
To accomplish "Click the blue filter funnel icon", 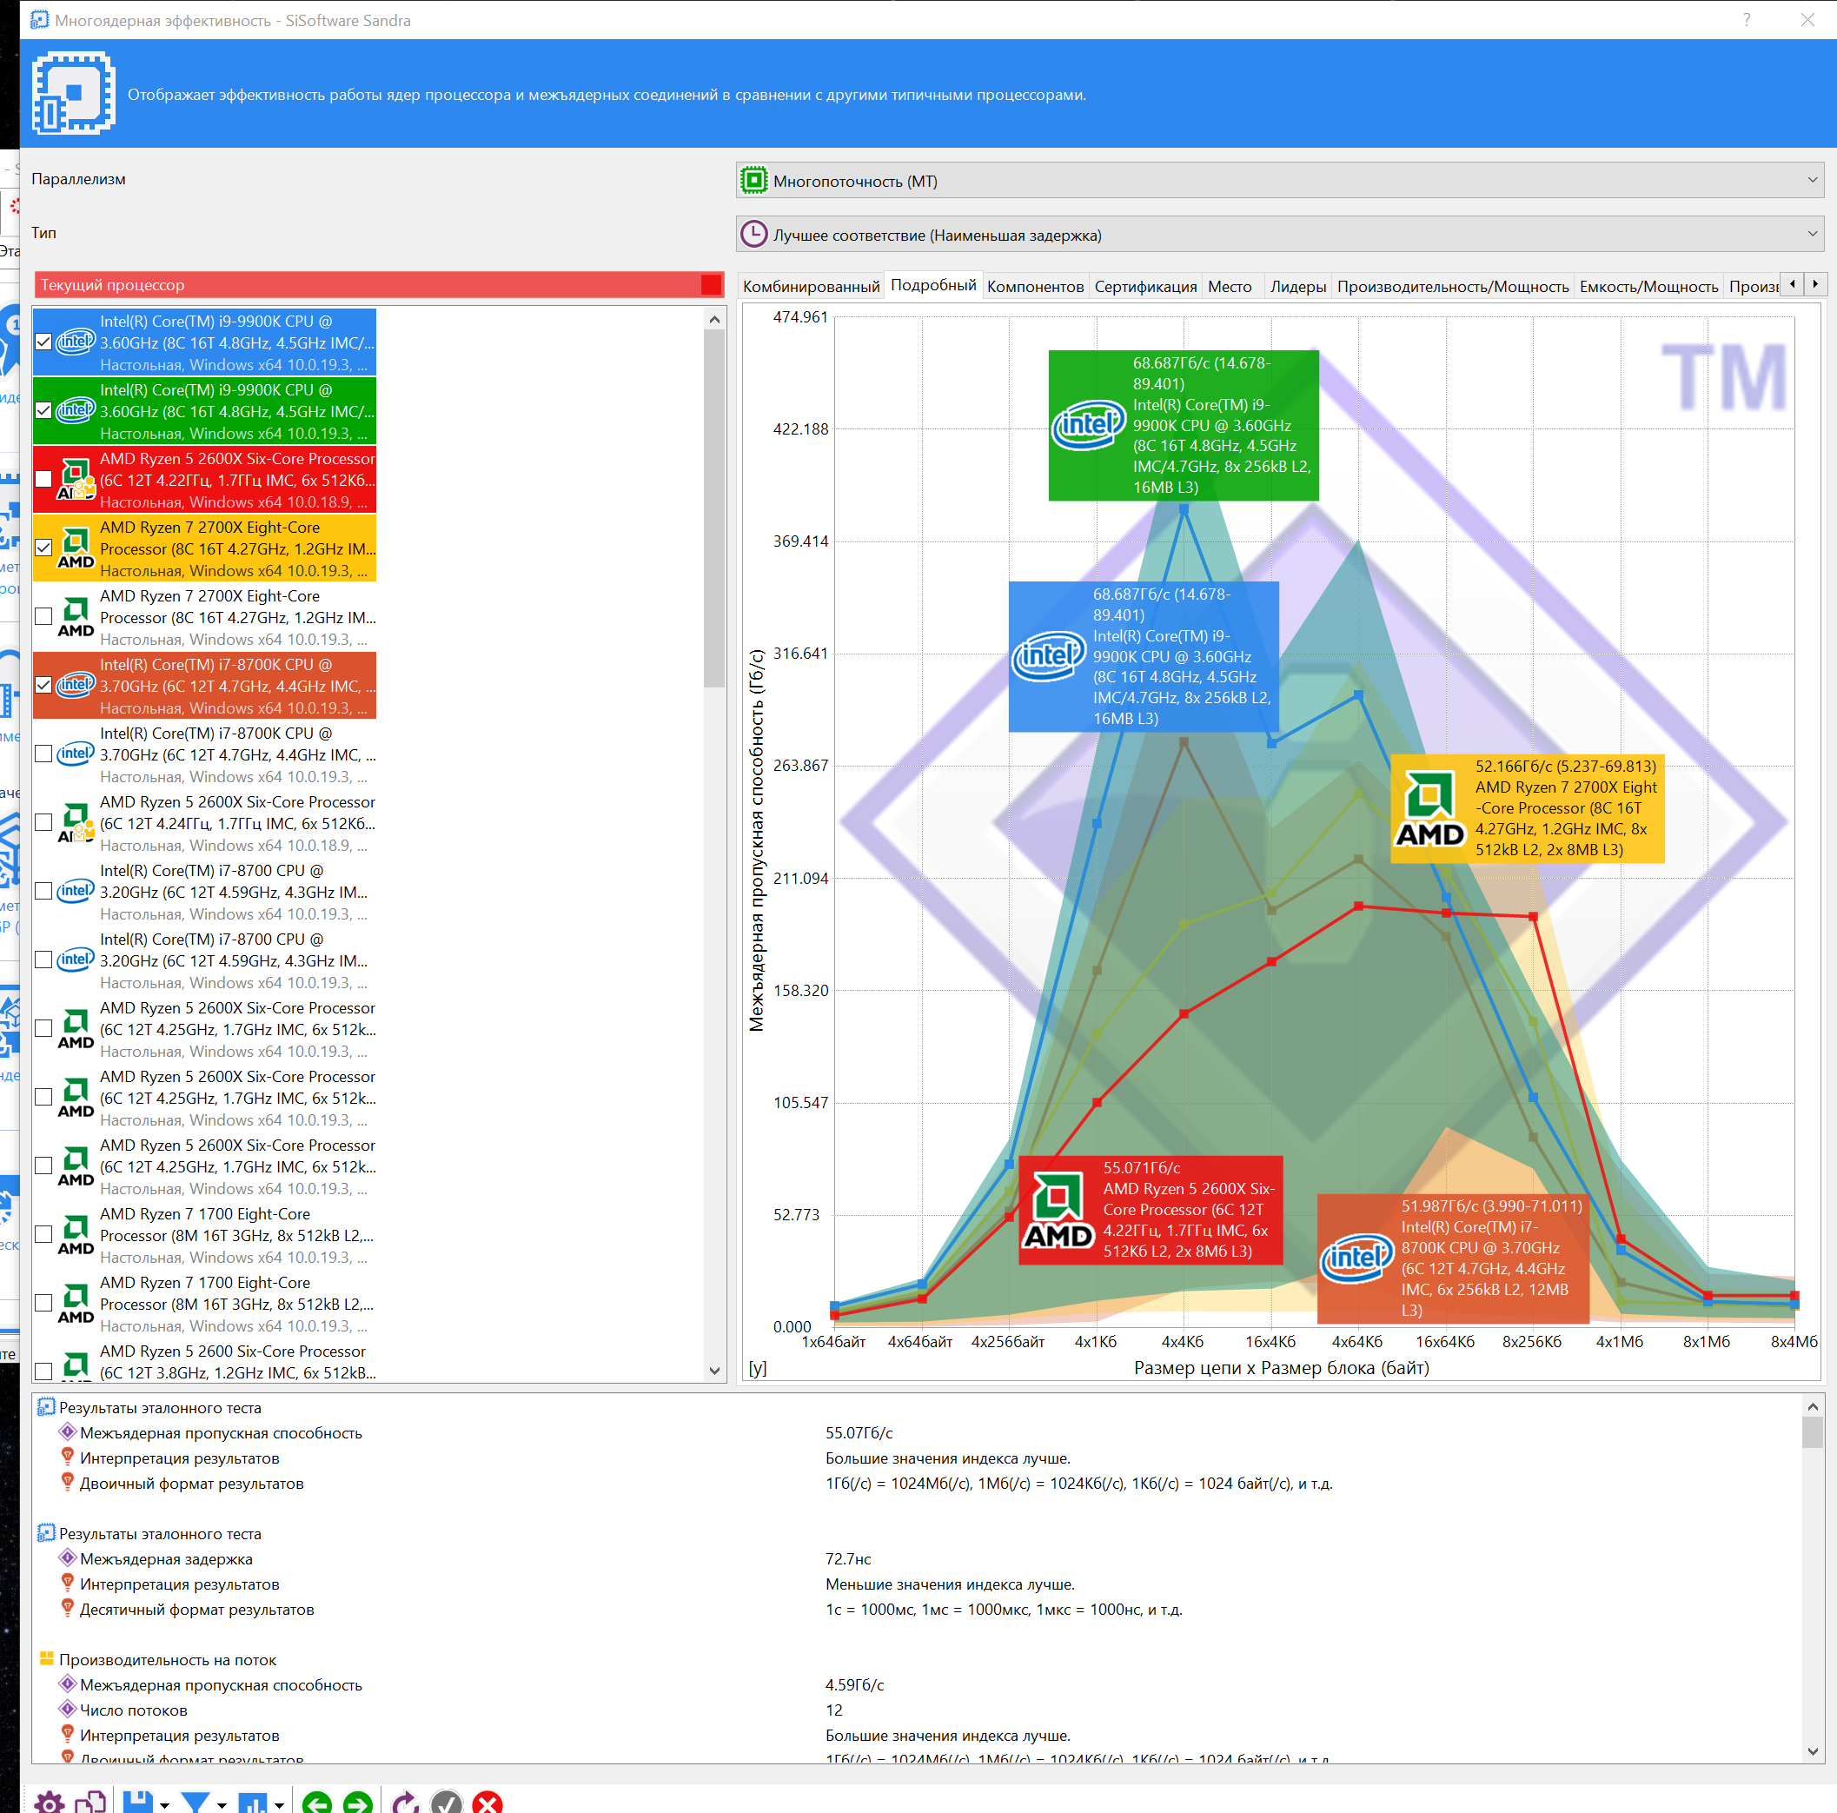I will 196,1802.
